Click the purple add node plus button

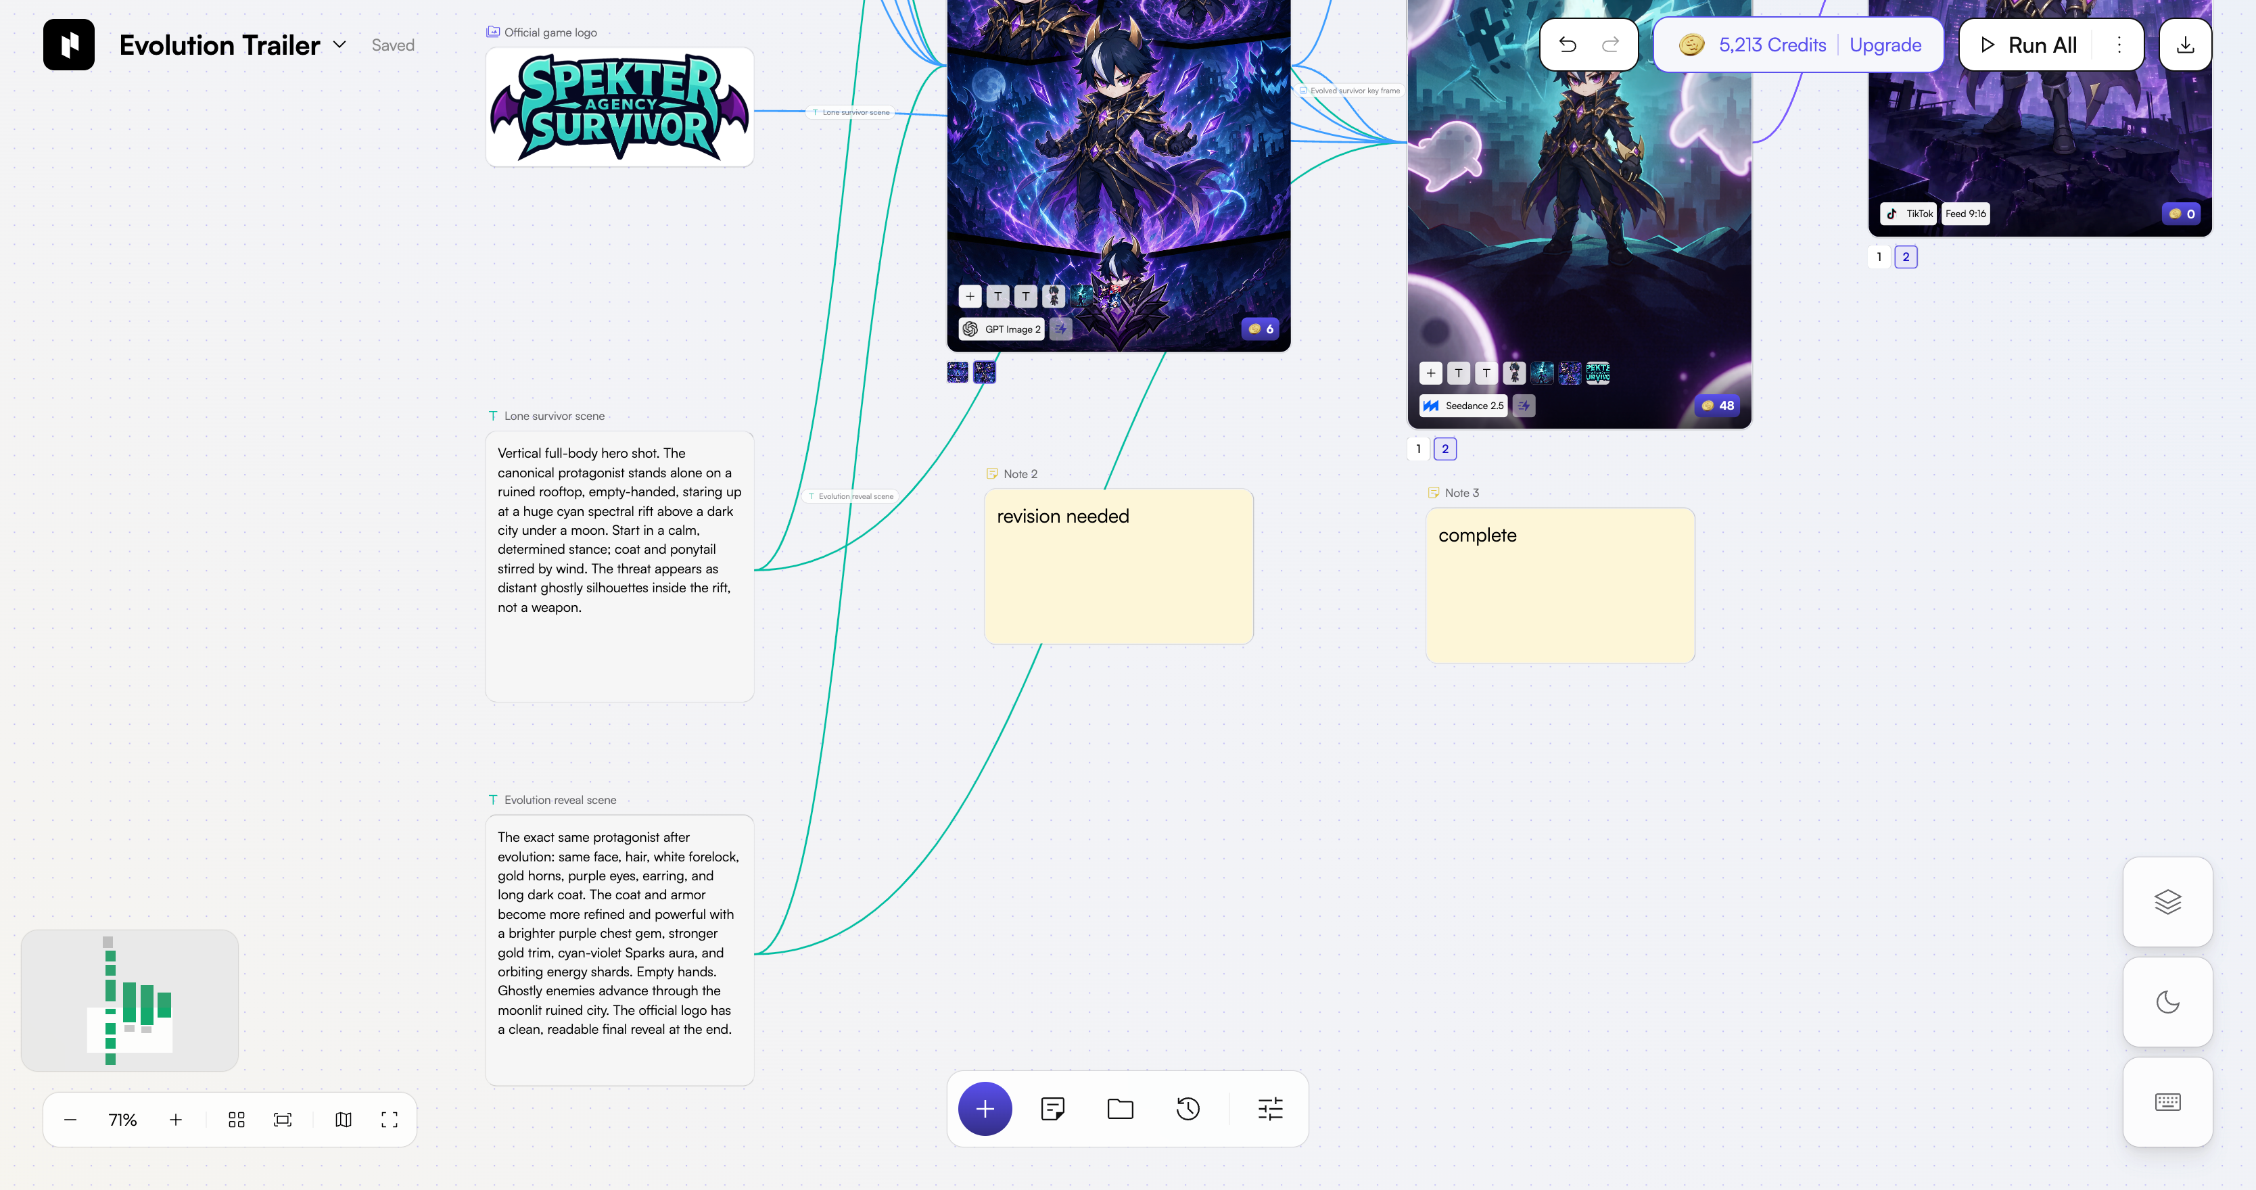click(x=985, y=1109)
